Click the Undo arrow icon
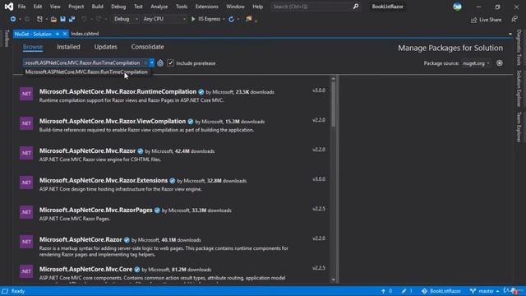Image resolution: width=526 pixels, height=296 pixels. (x=85, y=19)
